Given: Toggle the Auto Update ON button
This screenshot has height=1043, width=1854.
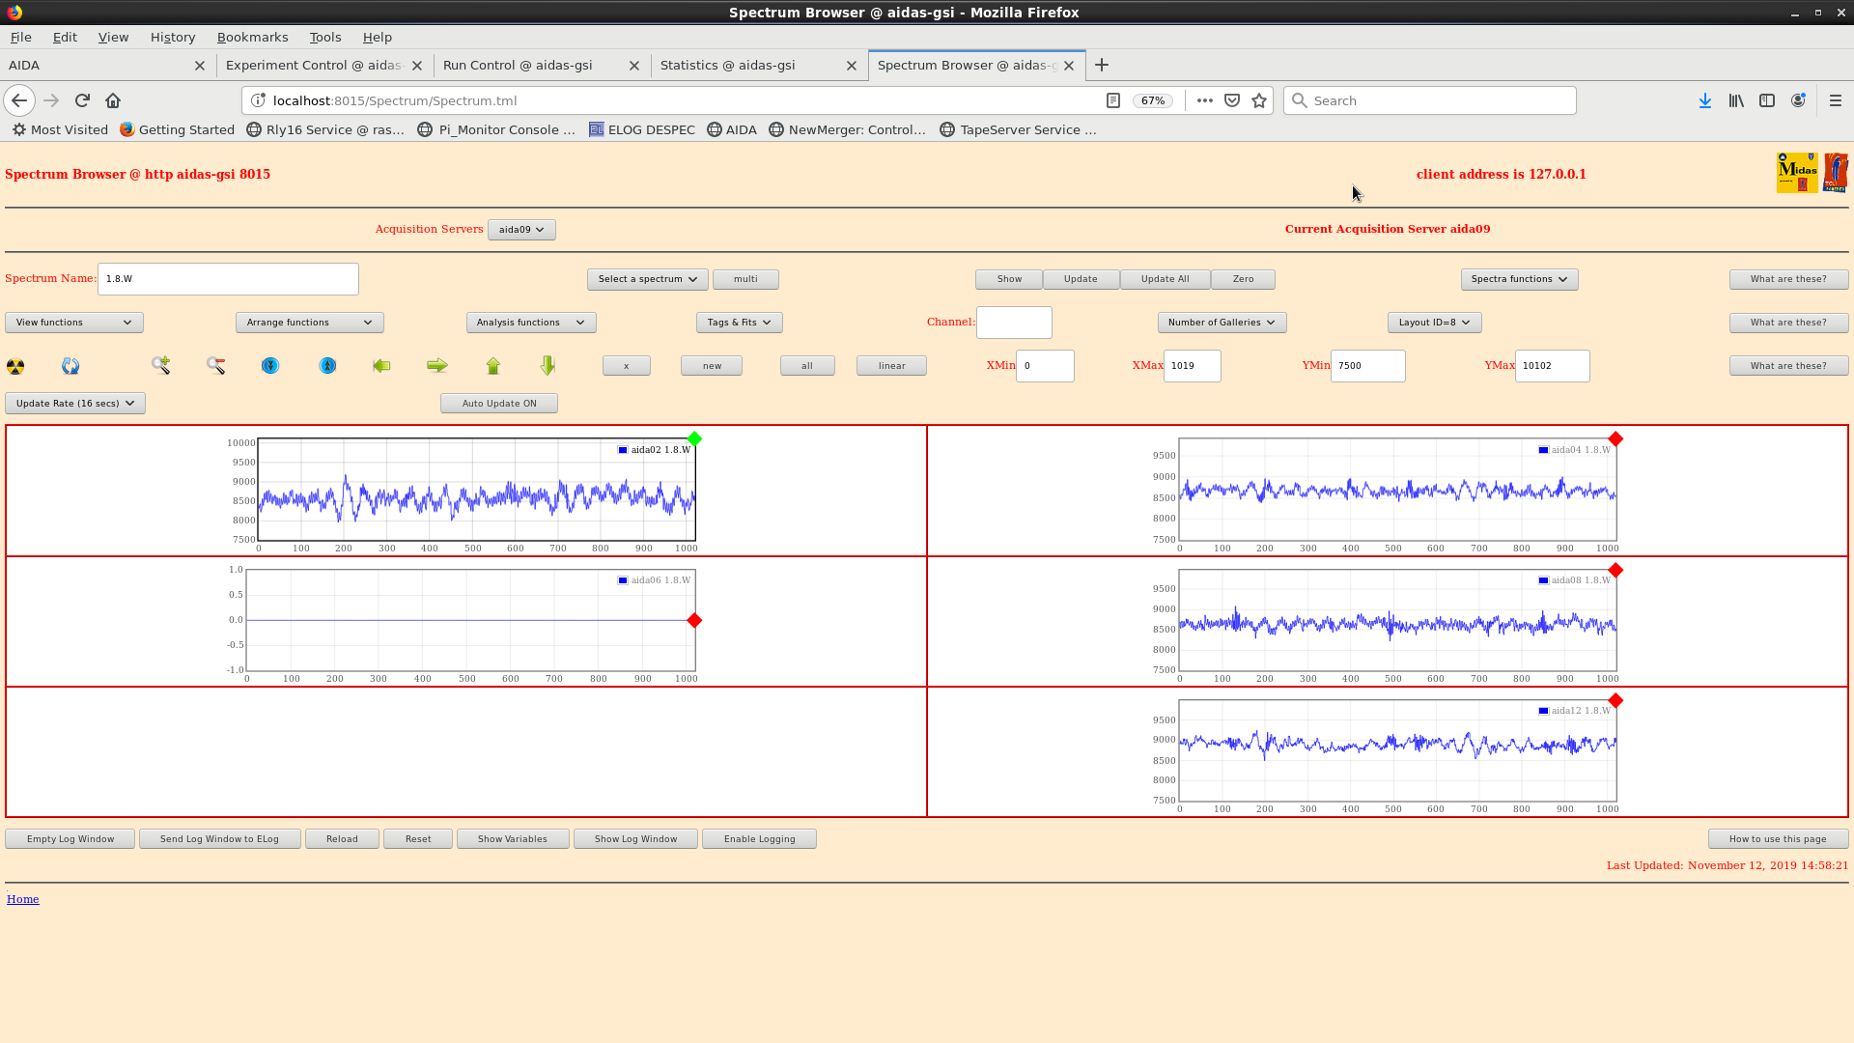Looking at the screenshot, I should pyautogui.click(x=498, y=404).
